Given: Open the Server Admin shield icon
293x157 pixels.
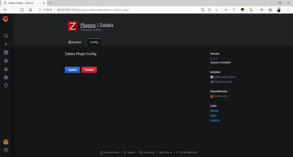Looking at the screenshot, I should tap(6, 86).
